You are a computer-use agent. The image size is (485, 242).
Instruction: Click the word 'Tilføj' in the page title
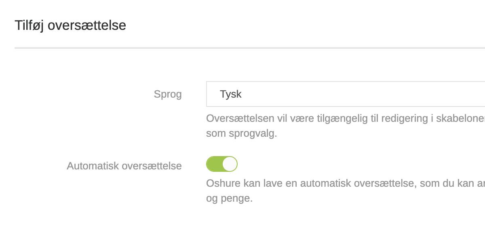(30, 25)
